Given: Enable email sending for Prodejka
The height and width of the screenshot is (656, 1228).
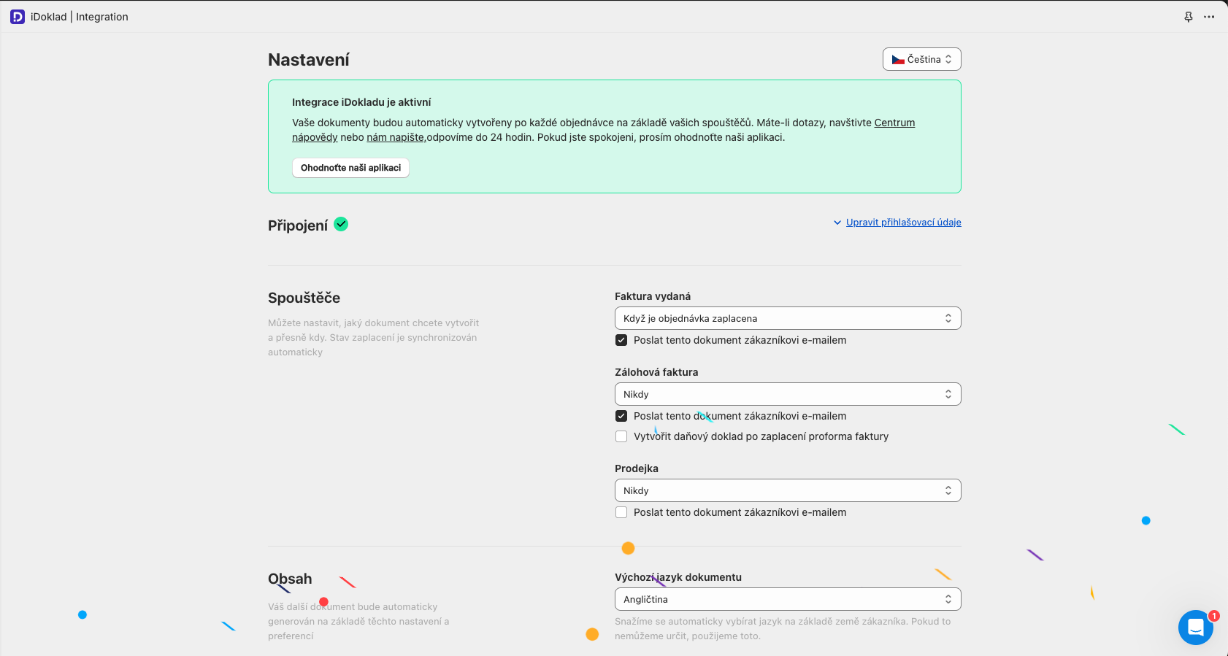Looking at the screenshot, I should click(x=621, y=512).
